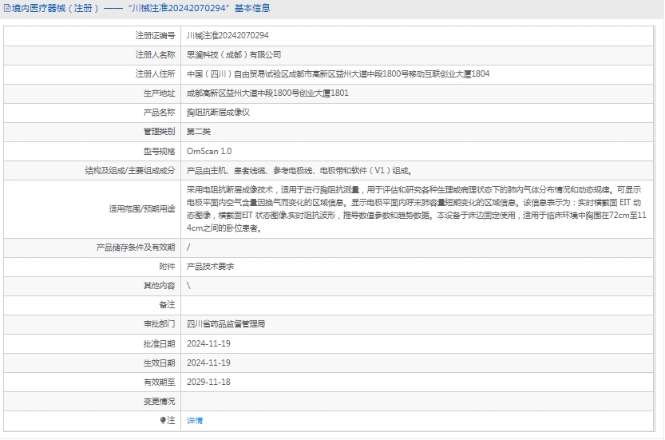The height and width of the screenshot is (440, 665).
Task: Select model specification OmScan 1.0
Action: 209,151
